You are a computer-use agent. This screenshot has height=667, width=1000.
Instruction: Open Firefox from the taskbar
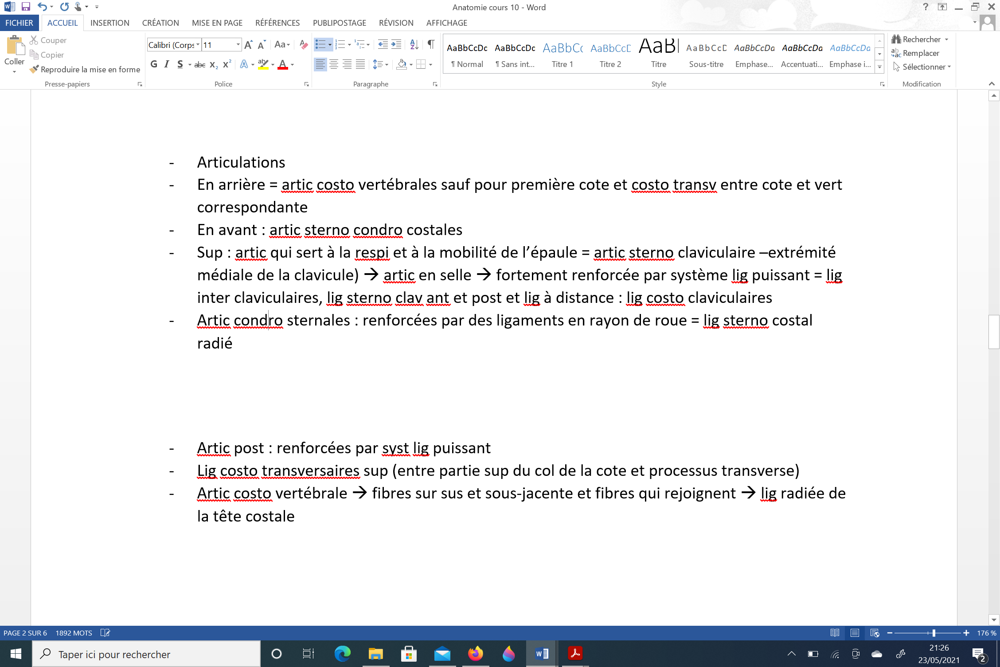click(x=475, y=654)
